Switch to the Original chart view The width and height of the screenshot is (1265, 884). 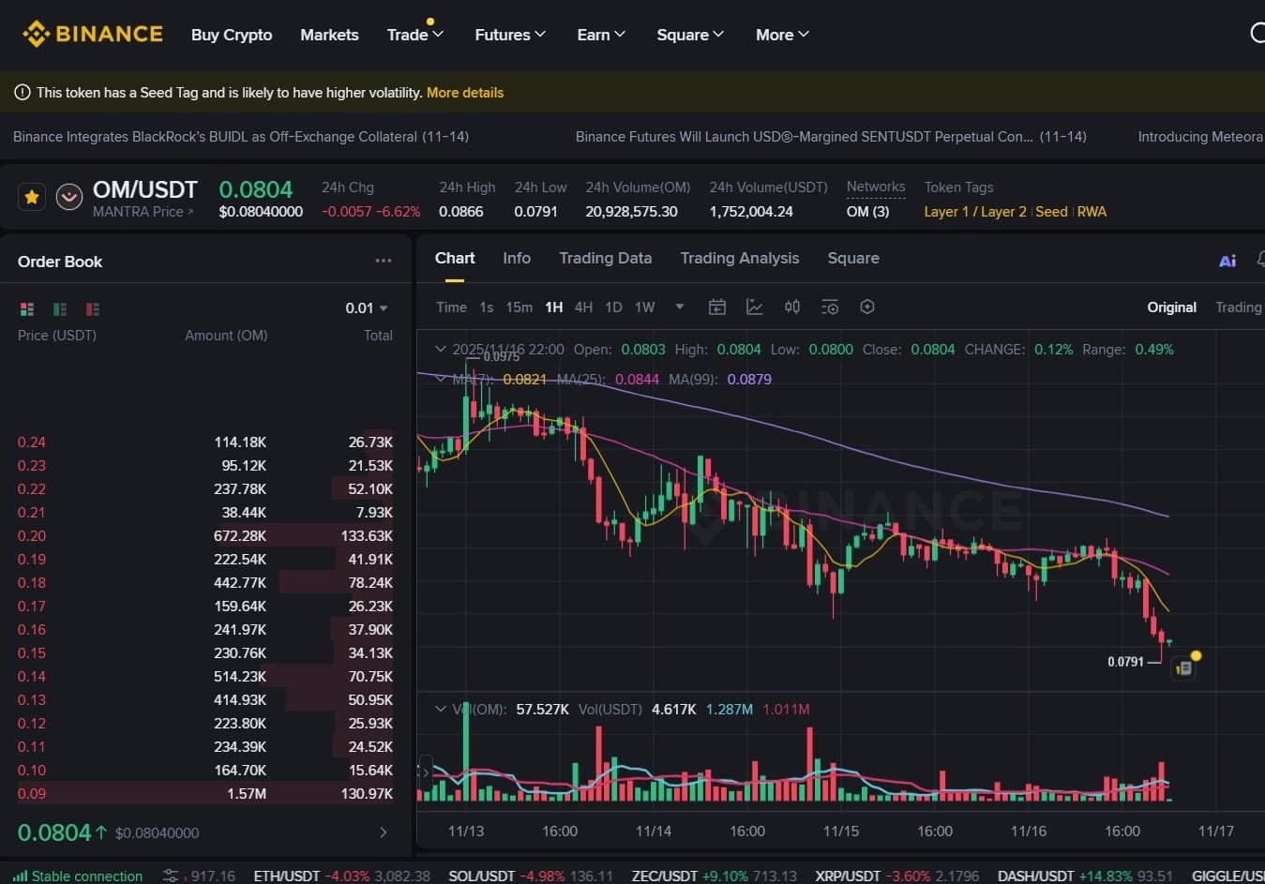[1171, 307]
